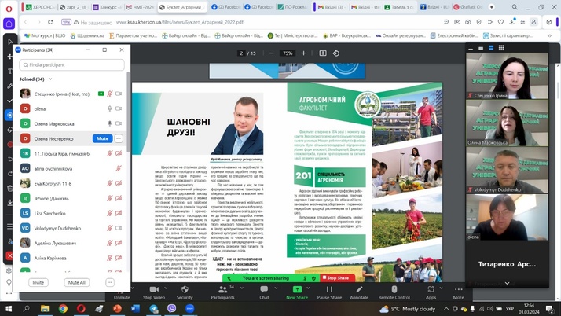Switch video panel to gallery grid view
The height and width of the screenshot is (316, 561).
[501, 48]
